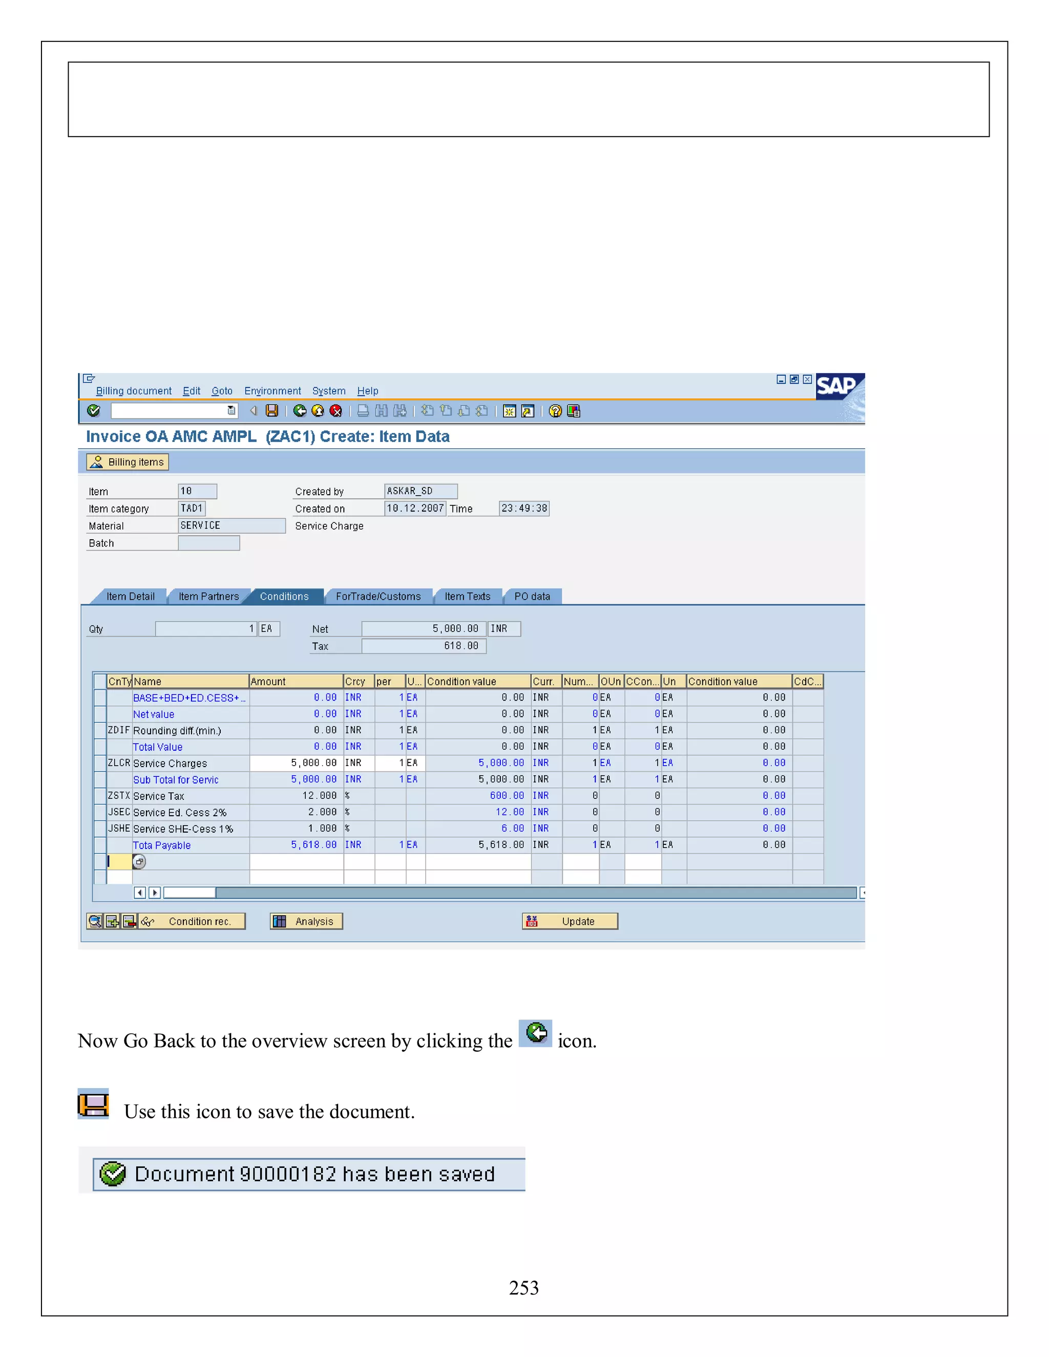This screenshot has width=1049, height=1357.
Task: Click the Update button
Action: click(x=570, y=921)
